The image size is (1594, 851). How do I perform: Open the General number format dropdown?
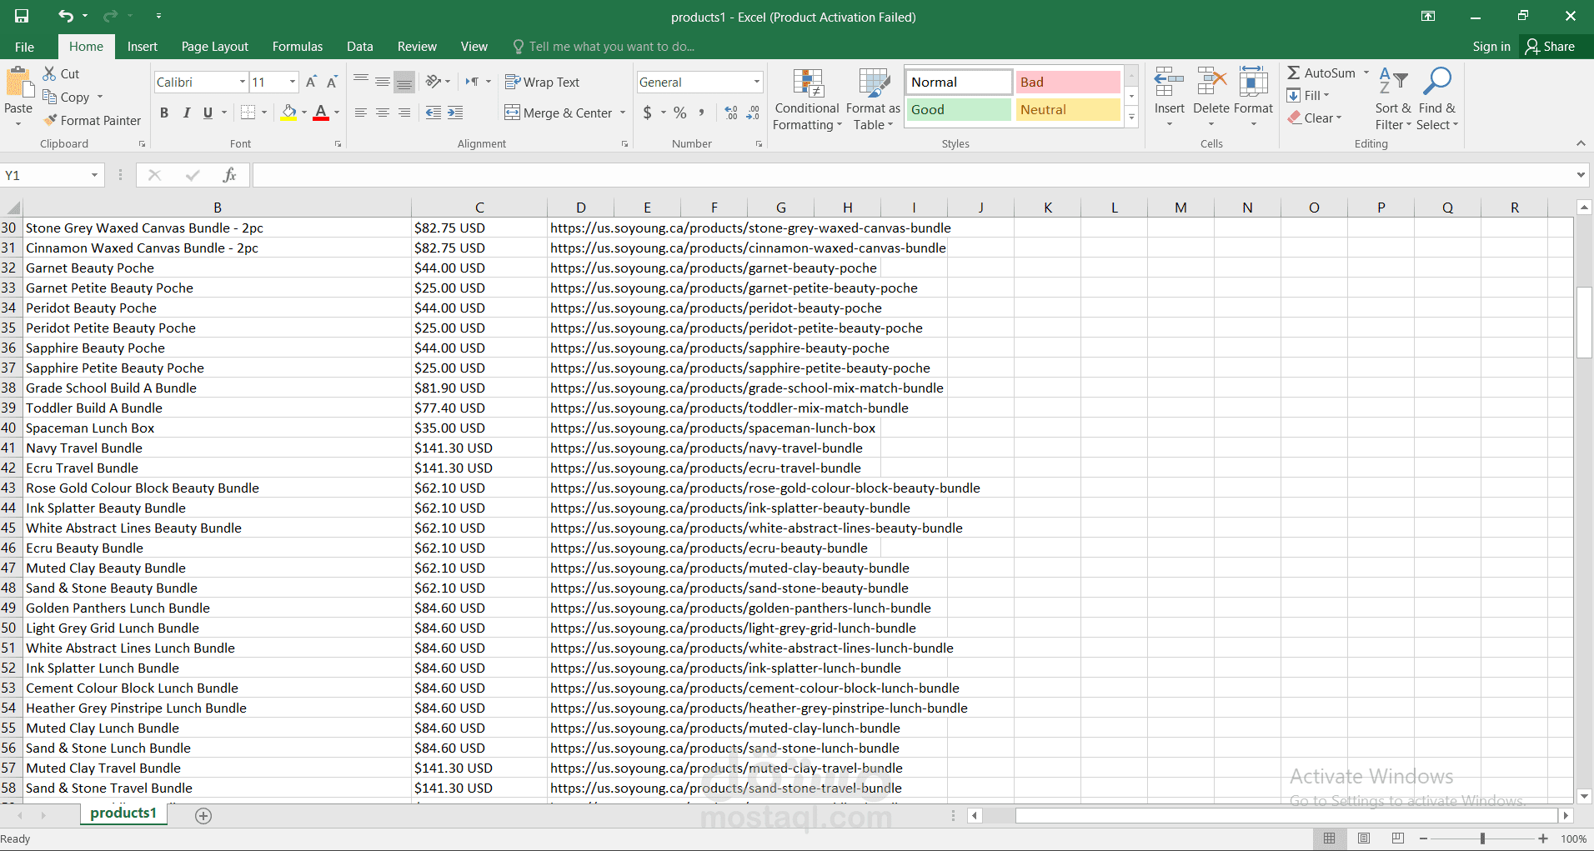[x=757, y=82]
